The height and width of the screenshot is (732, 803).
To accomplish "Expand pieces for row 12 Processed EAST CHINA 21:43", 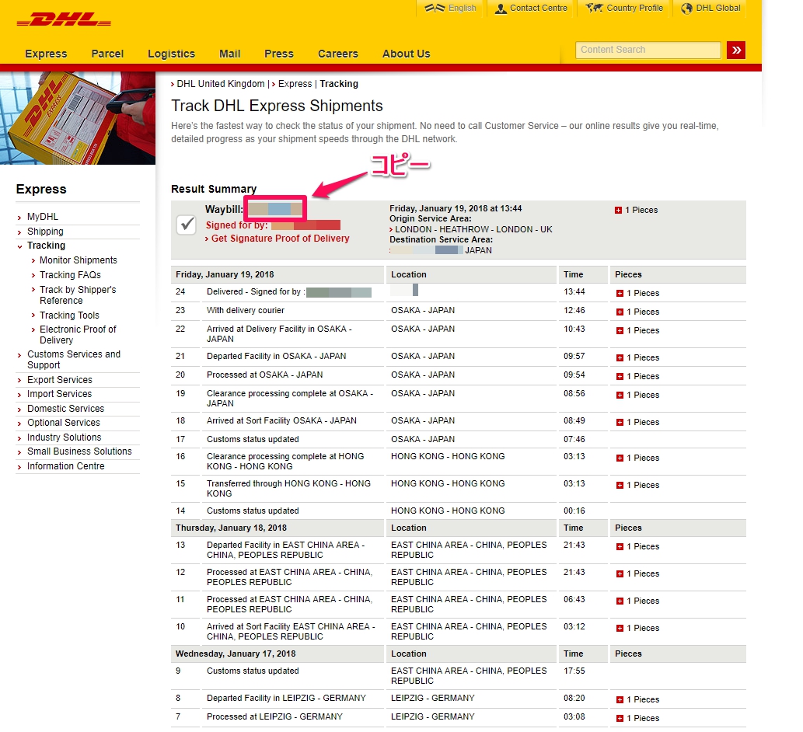I will (x=620, y=573).
